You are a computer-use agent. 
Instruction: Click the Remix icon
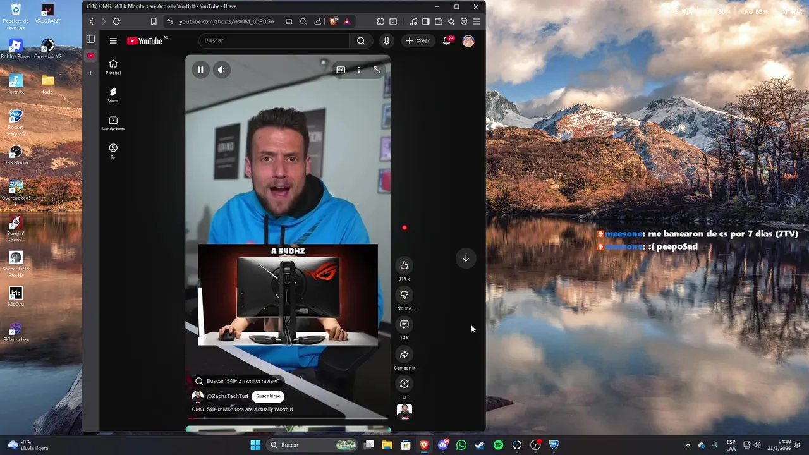404,384
